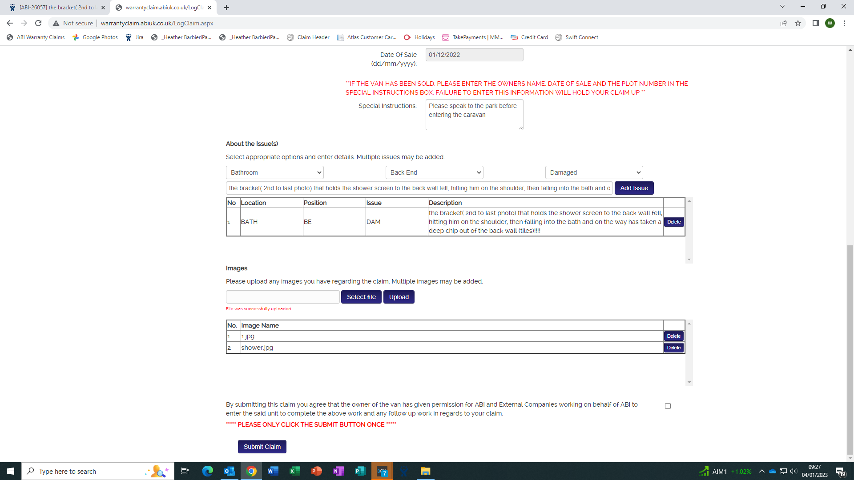Tick the permission agreement checkbox
This screenshot has height=480, width=854.
pos(668,406)
